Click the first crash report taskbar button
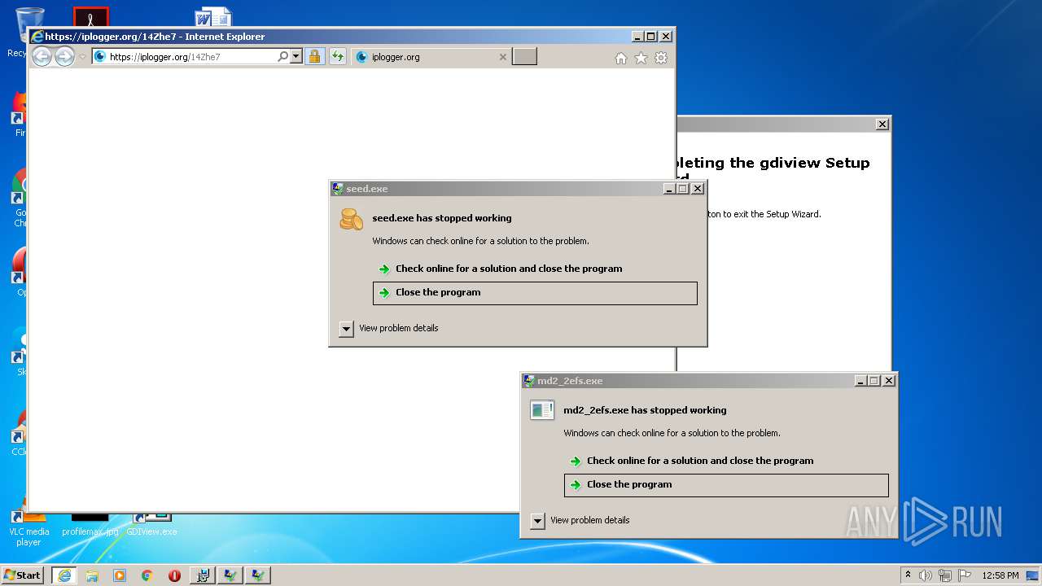Image resolution: width=1042 pixels, height=586 pixels. [x=230, y=575]
